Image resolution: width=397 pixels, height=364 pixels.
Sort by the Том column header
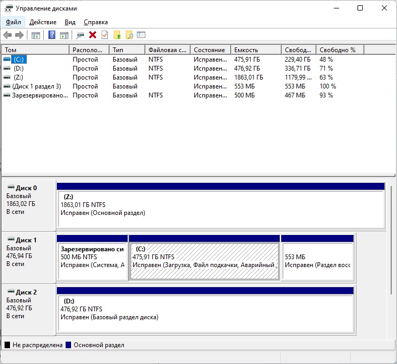[35, 50]
